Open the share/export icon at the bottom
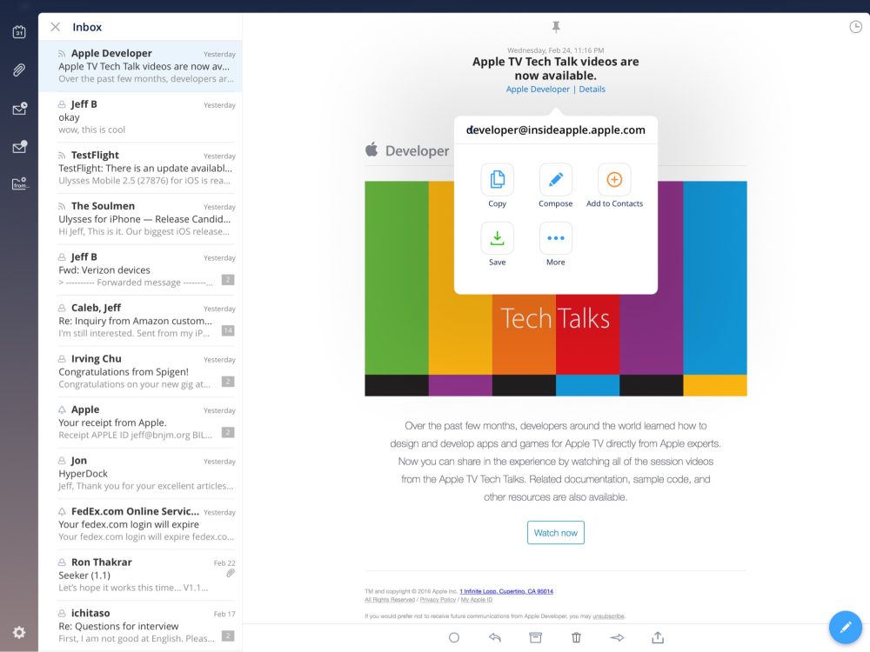Viewport: 870px width, 652px height. pyautogui.click(x=657, y=637)
